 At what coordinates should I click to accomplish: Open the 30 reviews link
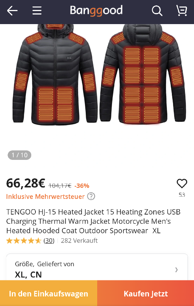(x=49, y=241)
